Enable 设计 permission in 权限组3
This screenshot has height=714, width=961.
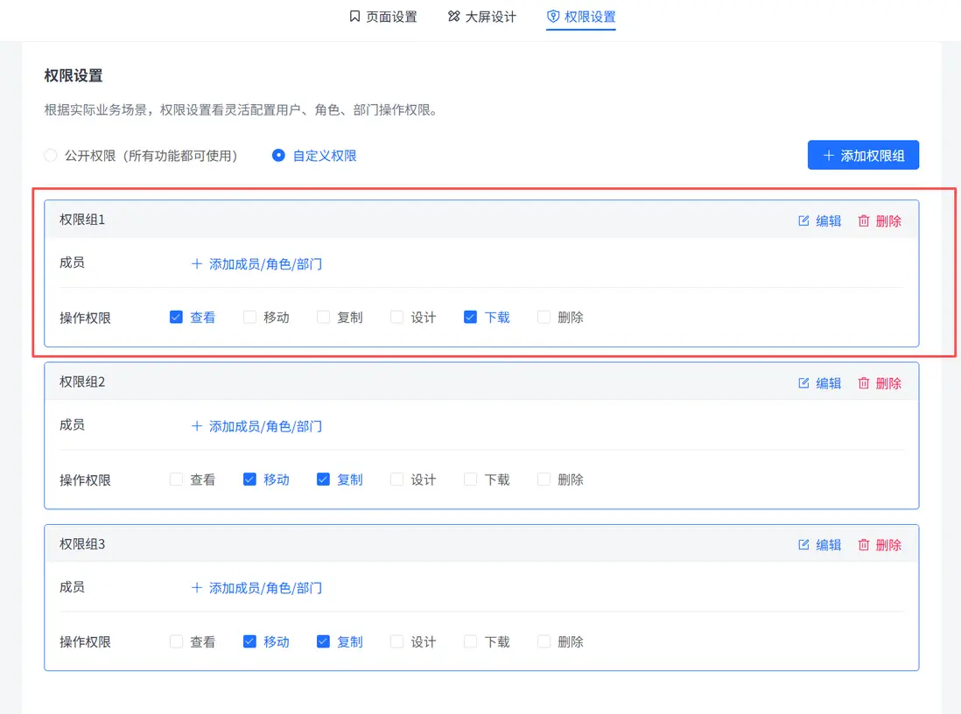[396, 641]
